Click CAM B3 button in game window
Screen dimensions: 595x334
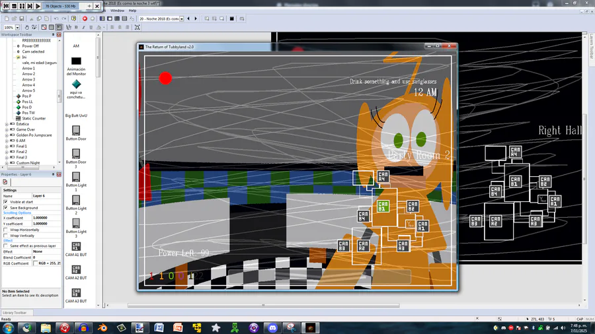tap(343, 246)
